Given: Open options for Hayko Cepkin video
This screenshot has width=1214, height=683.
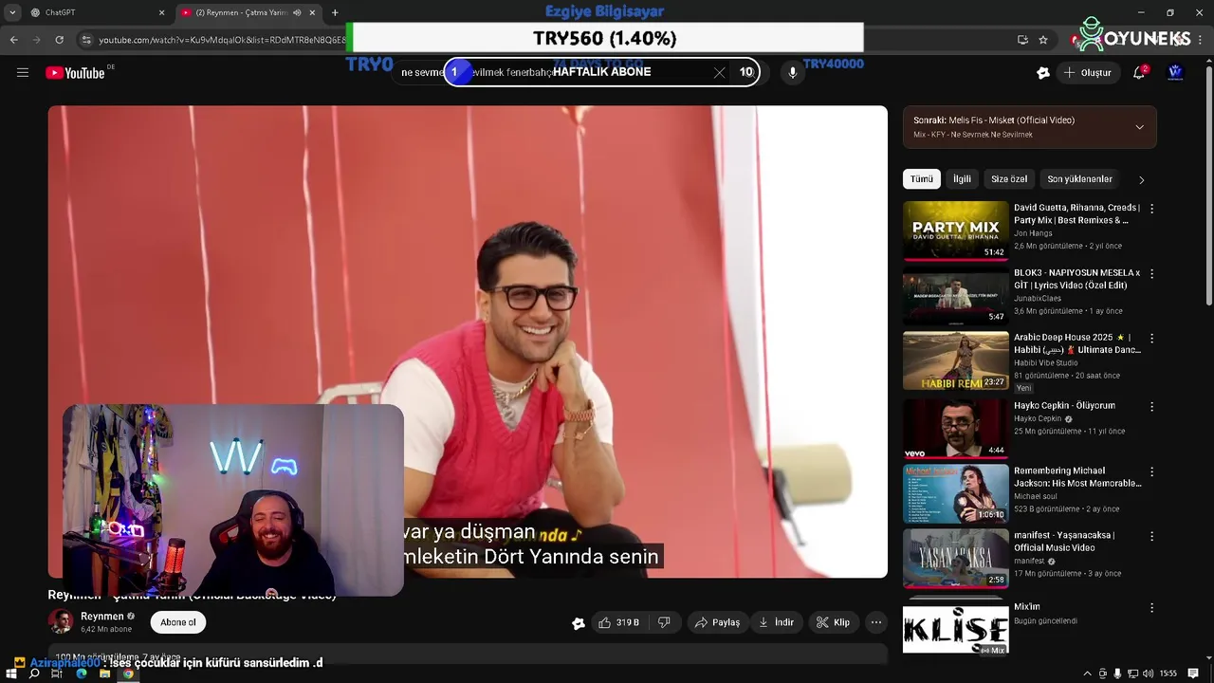Looking at the screenshot, I should tap(1151, 406).
